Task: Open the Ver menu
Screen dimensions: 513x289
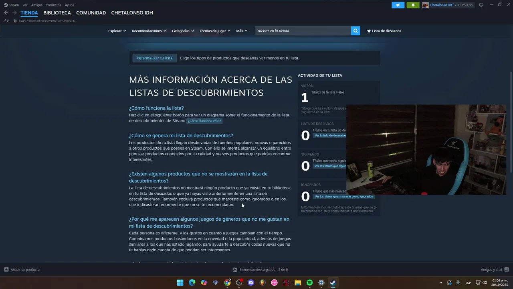Action: click(25, 5)
